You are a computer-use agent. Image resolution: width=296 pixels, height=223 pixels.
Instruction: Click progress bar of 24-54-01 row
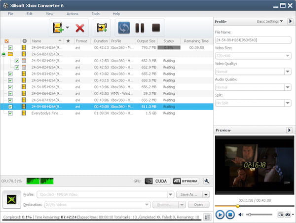click(169, 47)
